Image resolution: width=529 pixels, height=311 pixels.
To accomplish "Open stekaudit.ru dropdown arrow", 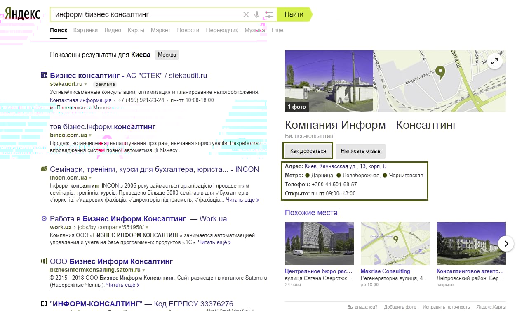I will (86, 84).
